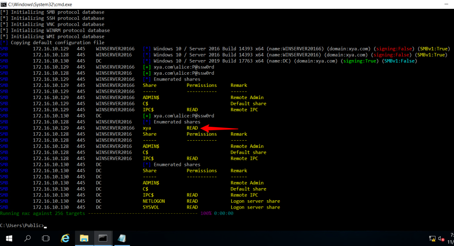The height and width of the screenshot is (246, 454).
Task: Click the xya share name text
Action: click(147, 128)
